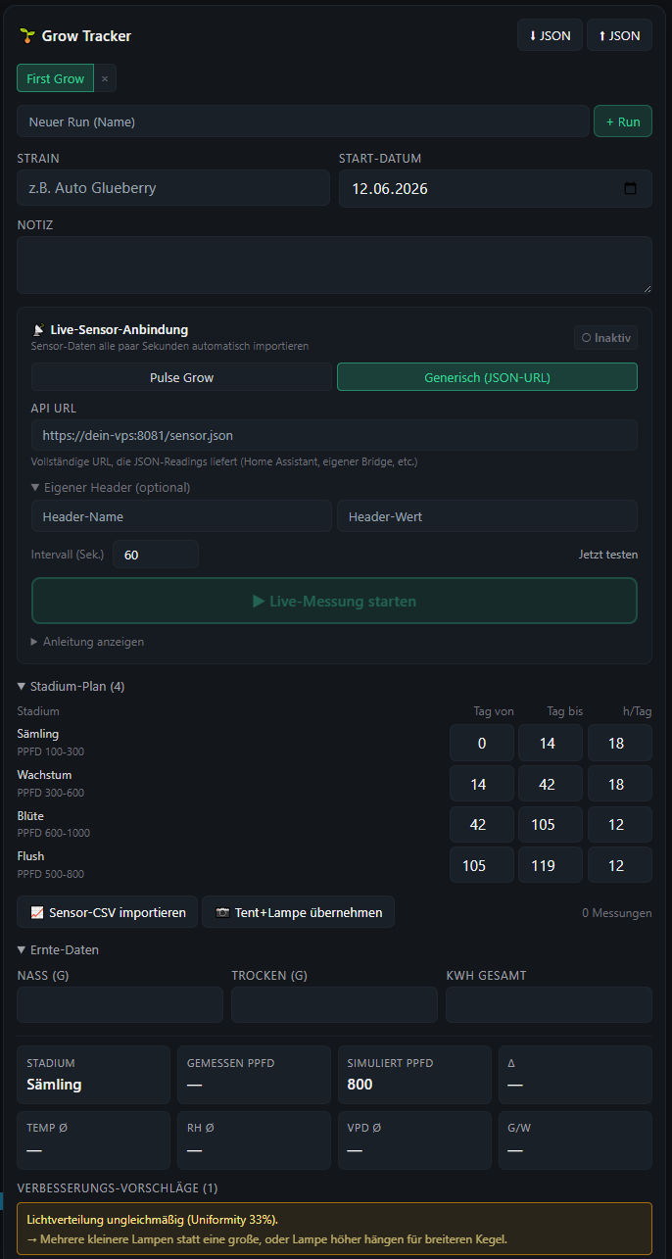Click the kWh gesamt field
This screenshot has width=672, height=1259.
pyautogui.click(x=549, y=1005)
